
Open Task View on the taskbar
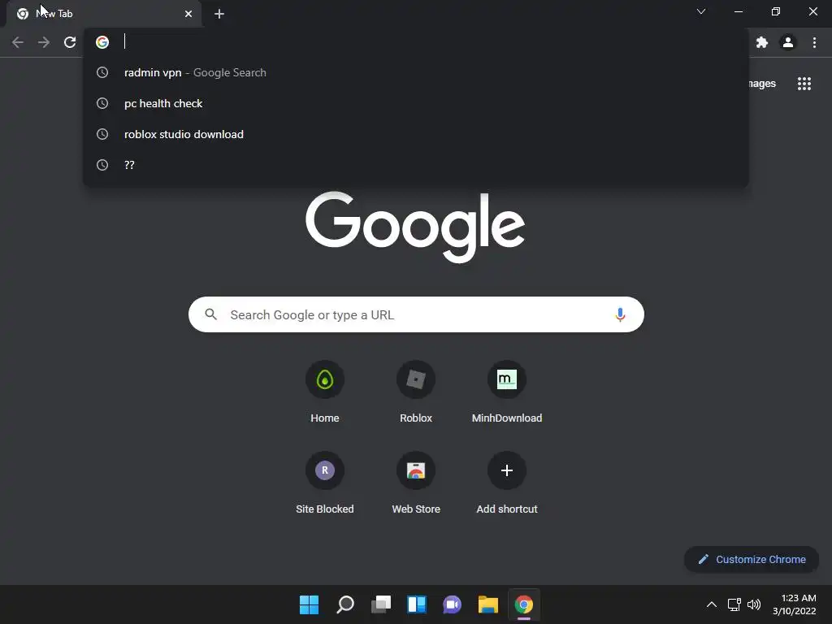[381, 604]
